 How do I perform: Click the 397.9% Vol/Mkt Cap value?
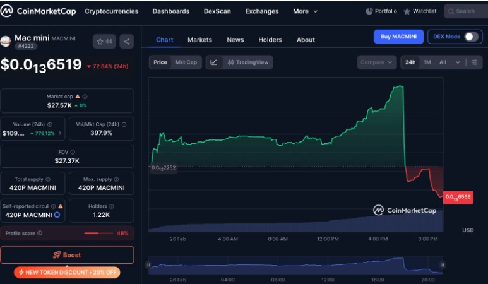tap(101, 133)
